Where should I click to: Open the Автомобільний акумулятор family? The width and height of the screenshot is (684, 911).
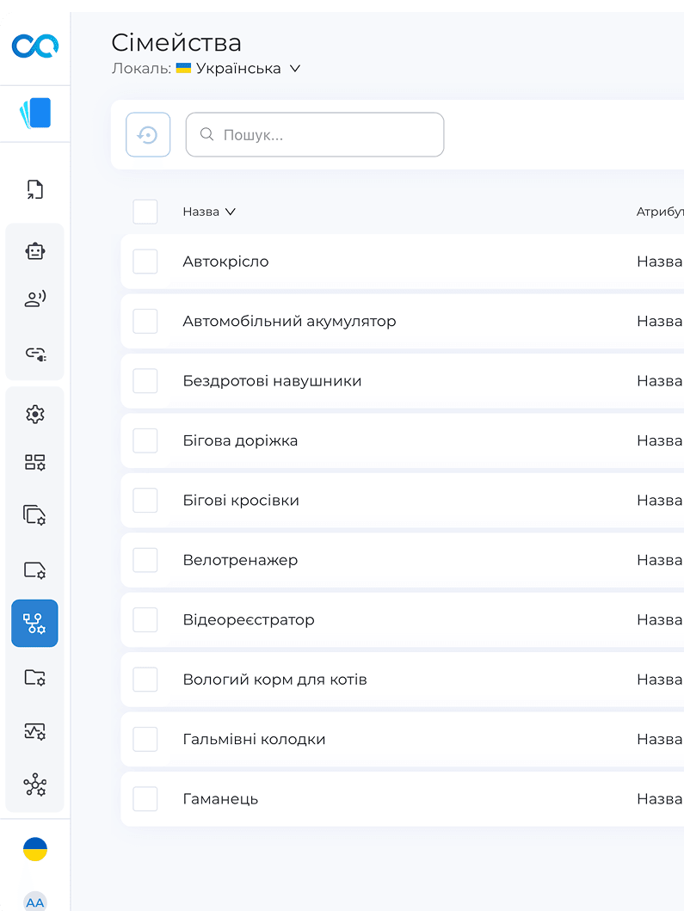pos(289,321)
